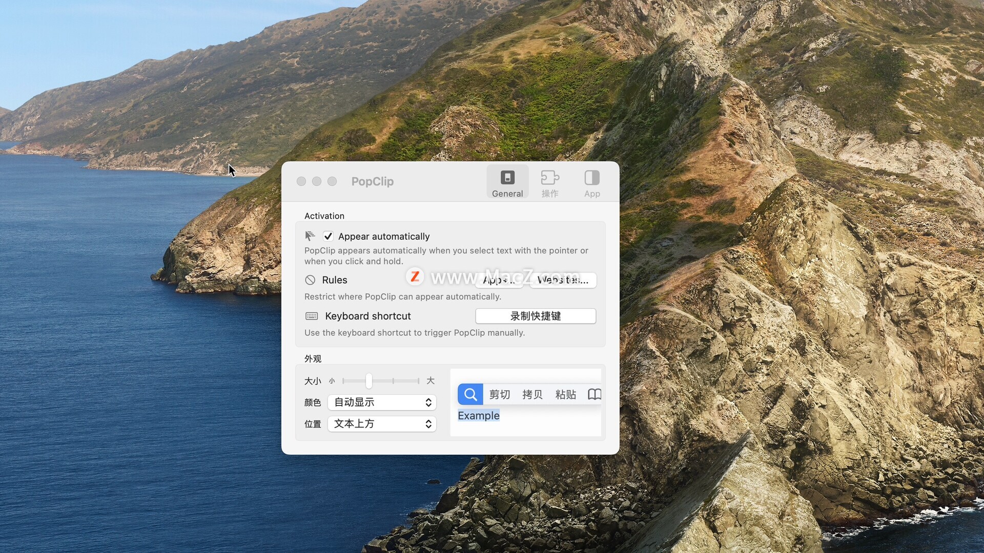This screenshot has height=553, width=984.
Task: Click the 外观 section heading
Action: point(313,358)
